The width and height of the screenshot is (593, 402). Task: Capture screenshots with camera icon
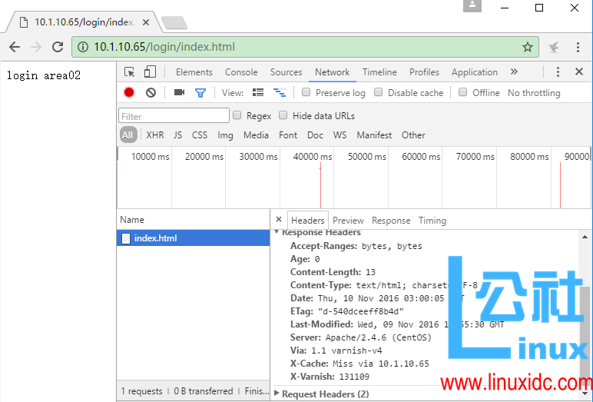click(x=179, y=92)
